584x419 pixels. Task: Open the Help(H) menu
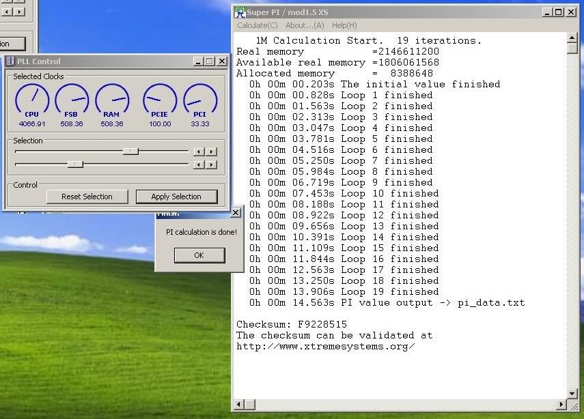coord(344,25)
